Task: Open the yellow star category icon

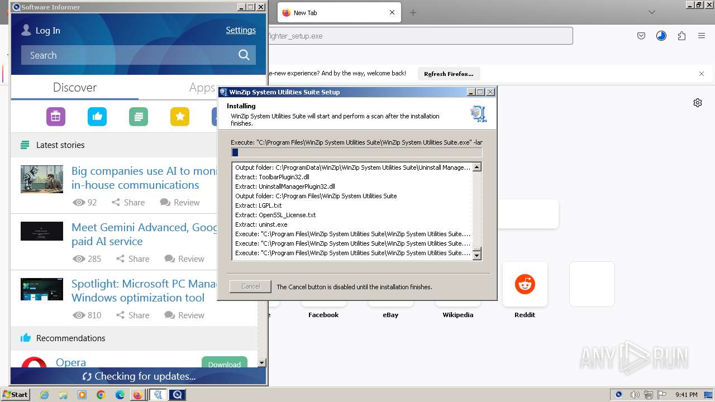Action: click(x=180, y=117)
